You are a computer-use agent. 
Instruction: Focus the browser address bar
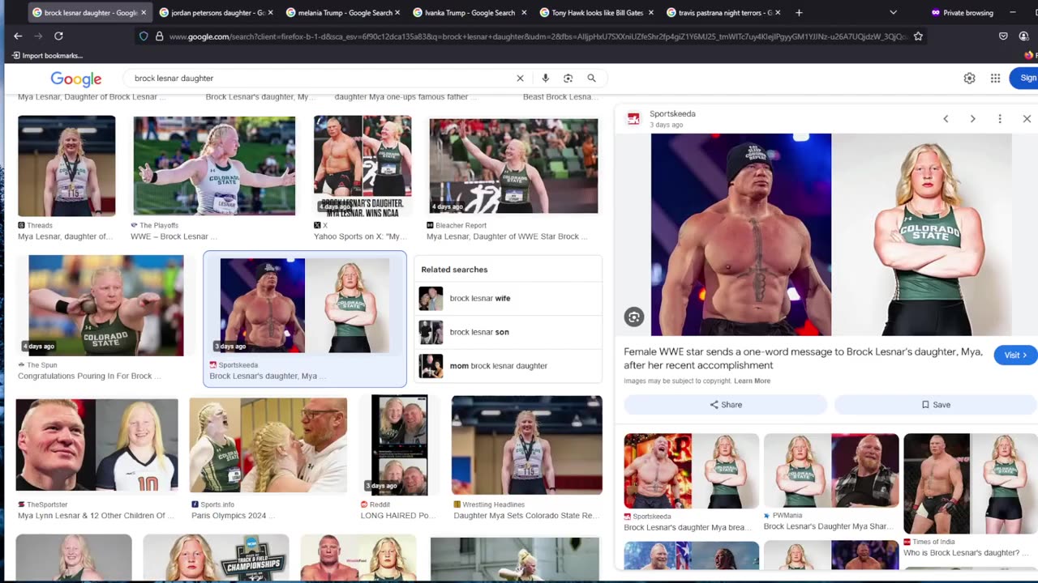pos(535,36)
